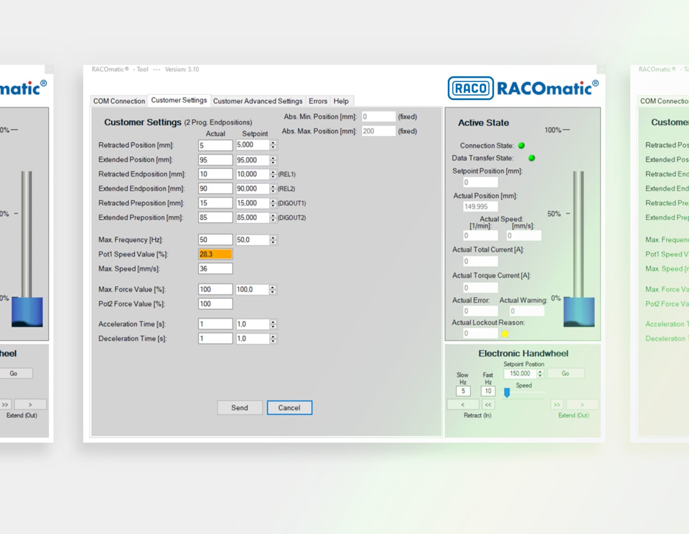Adjust the Retracted Position setpoint spinner
This screenshot has width=689, height=534.
pyautogui.click(x=273, y=145)
